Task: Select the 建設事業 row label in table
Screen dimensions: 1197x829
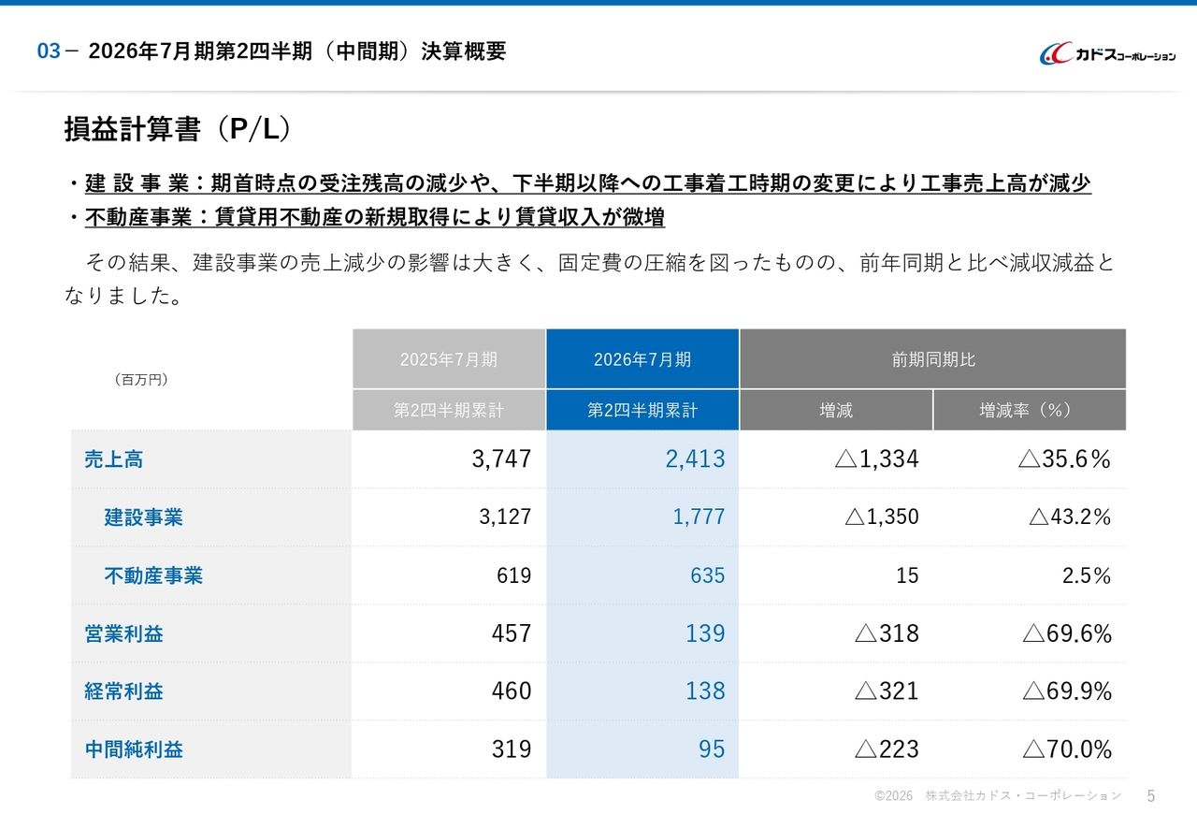Action: coord(143,517)
